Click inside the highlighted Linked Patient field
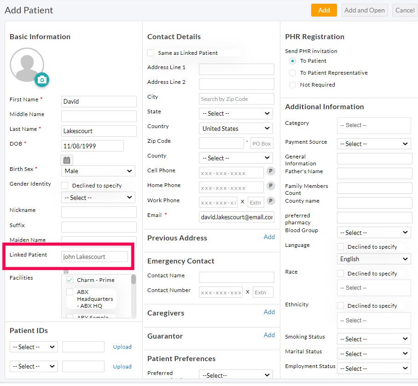418x386 pixels. [x=95, y=257]
